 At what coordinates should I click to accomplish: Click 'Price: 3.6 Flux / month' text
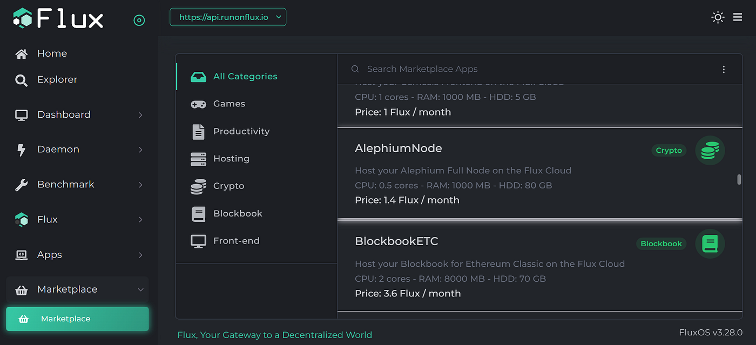click(x=408, y=294)
